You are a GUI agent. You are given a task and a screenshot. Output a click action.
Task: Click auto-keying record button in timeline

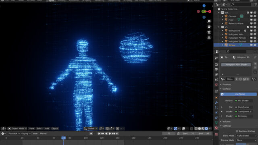91,134
